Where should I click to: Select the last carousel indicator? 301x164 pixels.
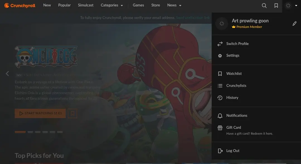[60, 132]
